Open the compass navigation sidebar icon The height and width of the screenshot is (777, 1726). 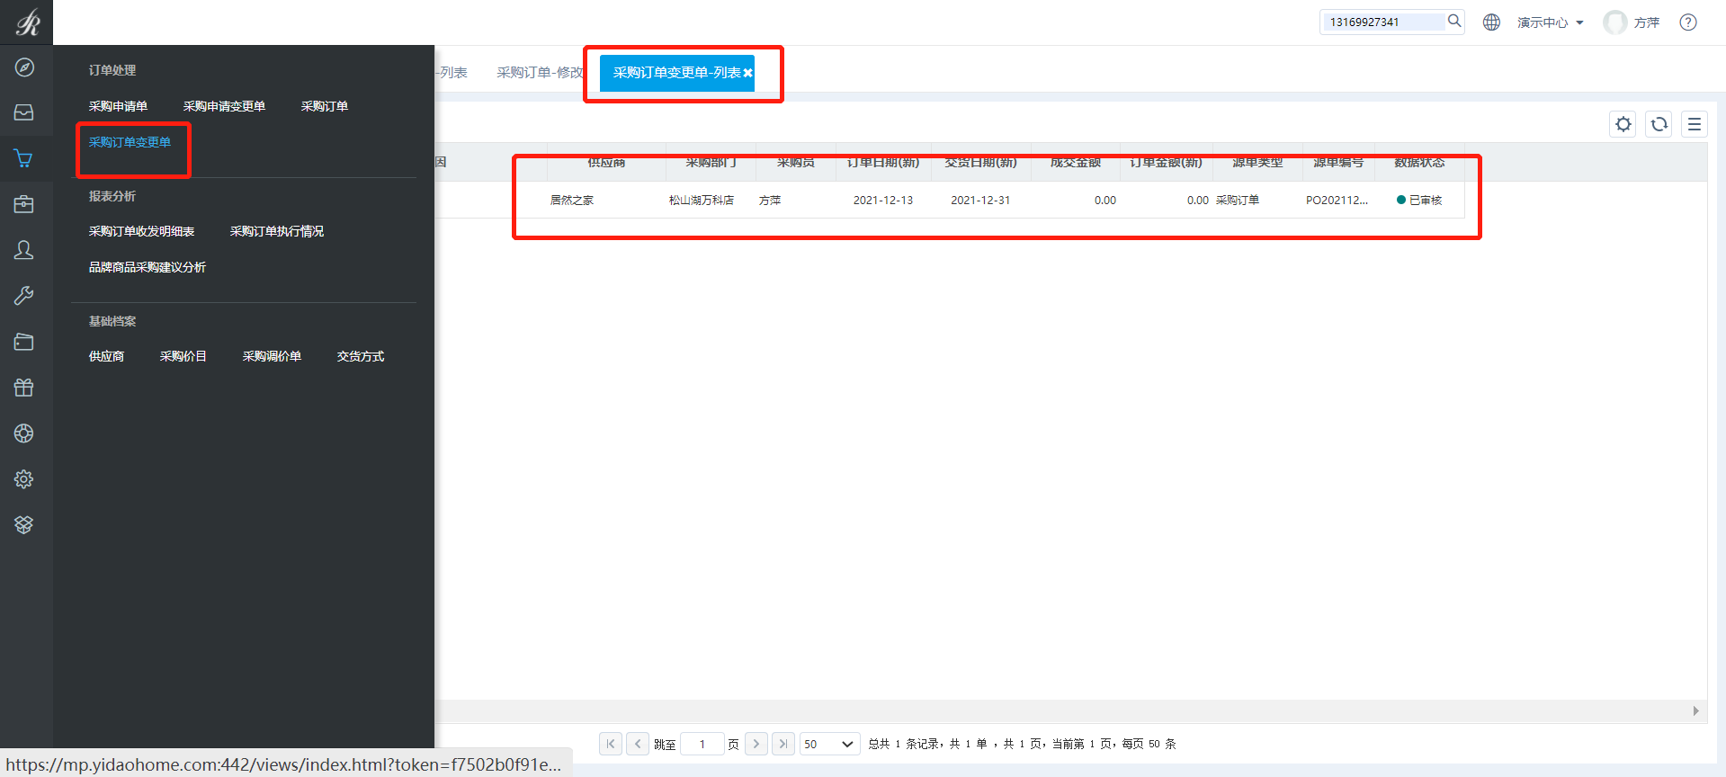pyautogui.click(x=24, y=67)
